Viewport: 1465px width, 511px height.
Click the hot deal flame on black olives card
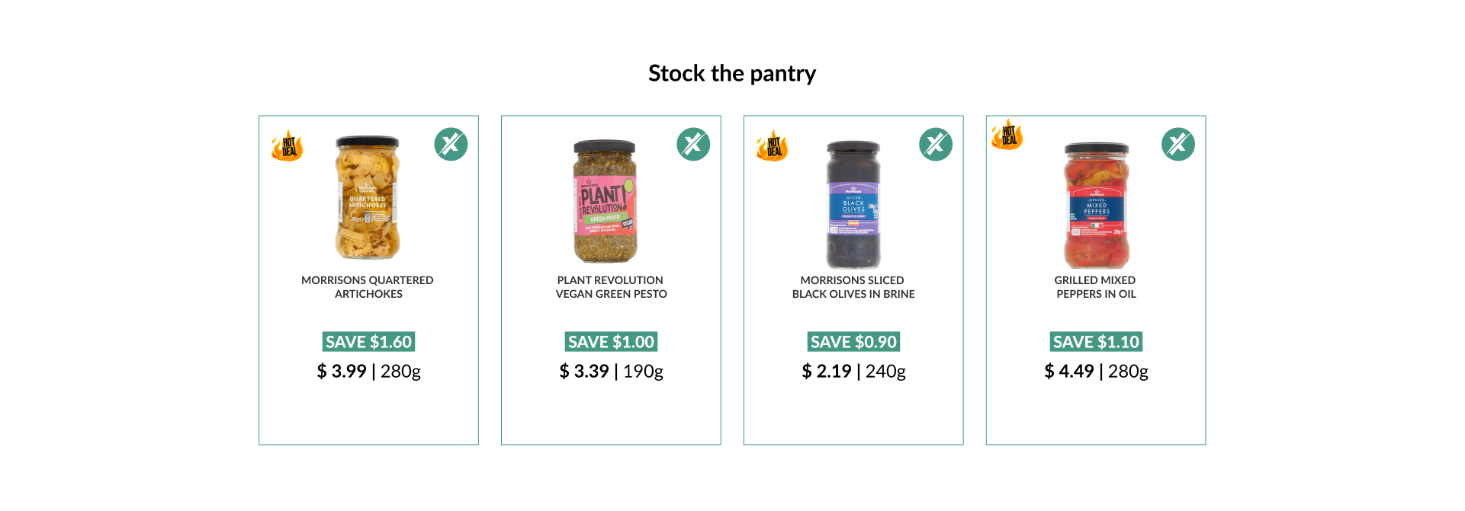click(773, 145)
